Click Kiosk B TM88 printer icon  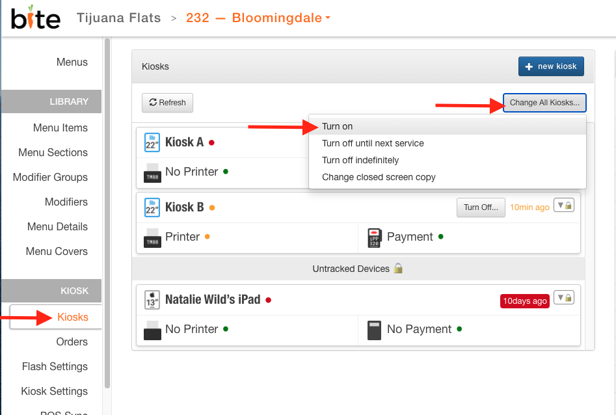tap(152, 237)
